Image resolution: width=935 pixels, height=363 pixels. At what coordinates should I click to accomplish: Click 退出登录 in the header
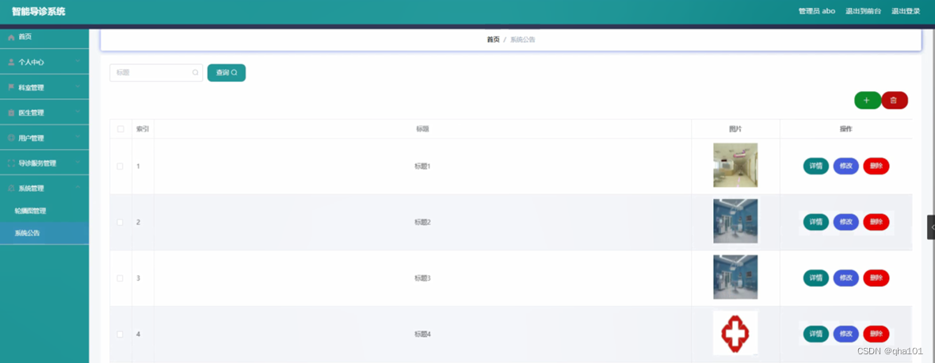[906, 11]
